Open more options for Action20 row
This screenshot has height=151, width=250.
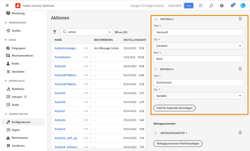coord(86,66)
